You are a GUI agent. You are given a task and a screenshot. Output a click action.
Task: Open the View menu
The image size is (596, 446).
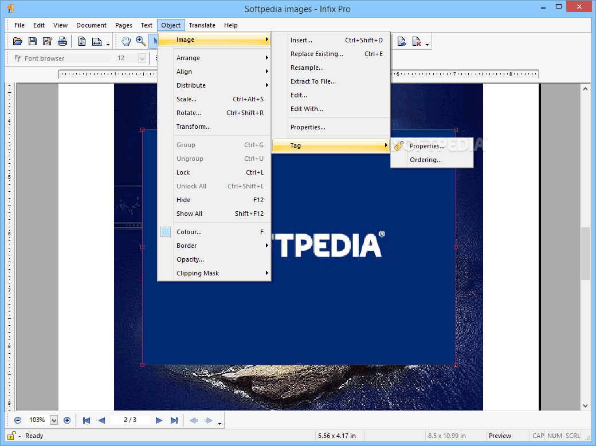(60, 25)
